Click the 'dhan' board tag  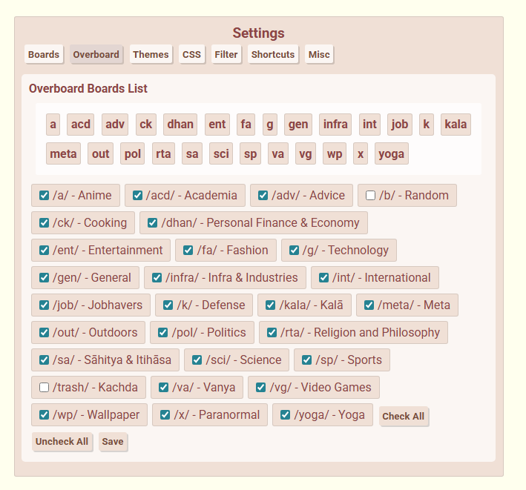(x=180, y=125)
